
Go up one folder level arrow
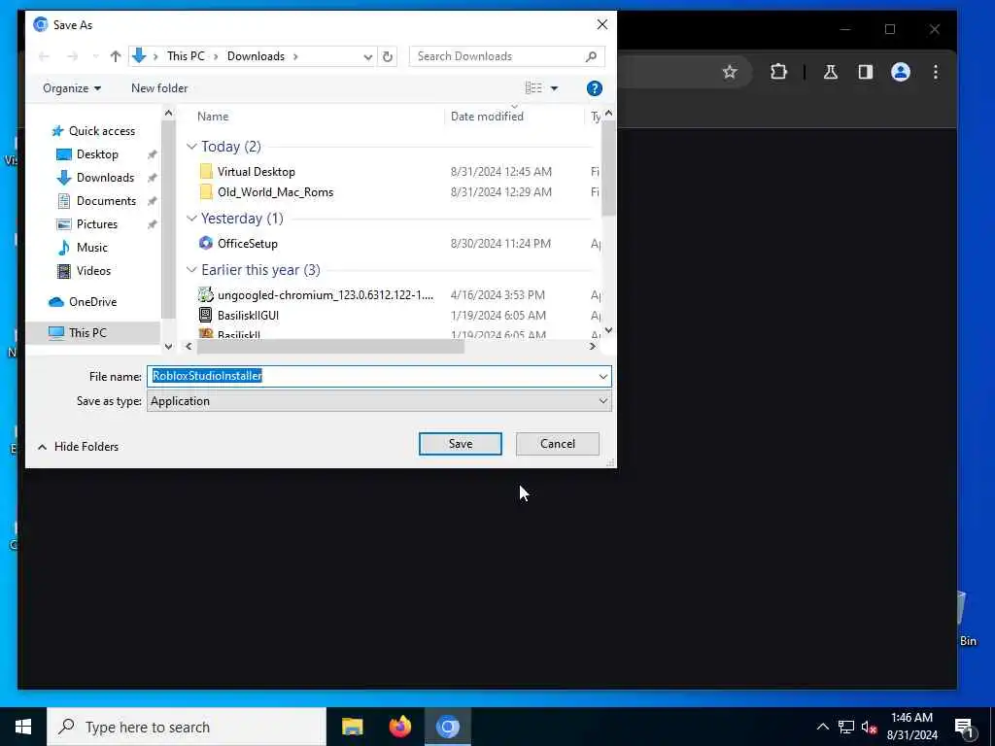(x=116, y=56)
